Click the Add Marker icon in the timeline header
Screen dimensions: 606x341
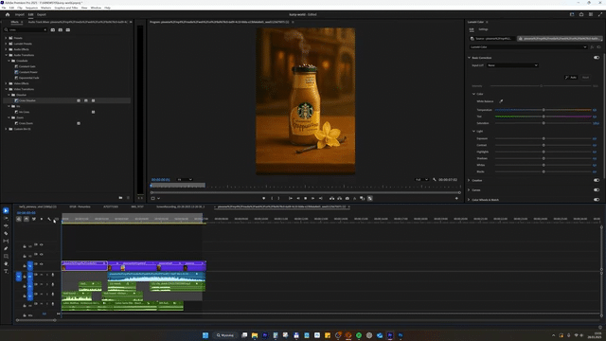[x=42, y=219]
